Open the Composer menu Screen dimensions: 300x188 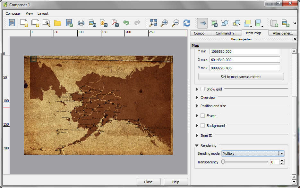pos(13,13)
